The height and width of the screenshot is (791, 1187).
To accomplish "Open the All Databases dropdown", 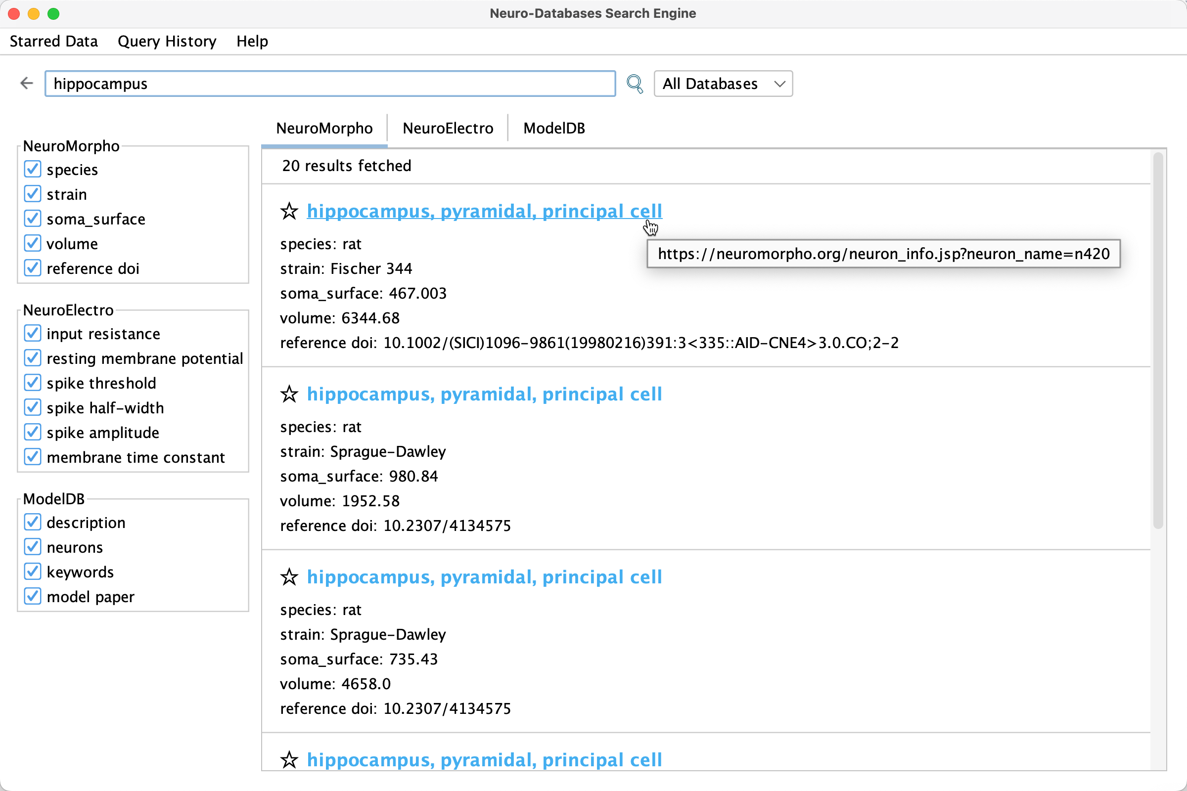I will tap(723, 84).
